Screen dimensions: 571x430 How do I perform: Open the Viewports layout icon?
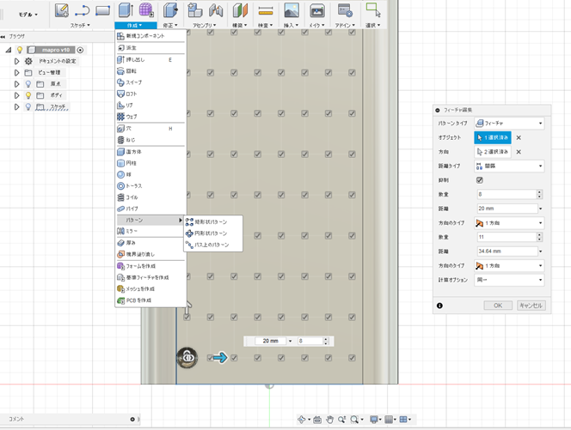tap(403, 420)
